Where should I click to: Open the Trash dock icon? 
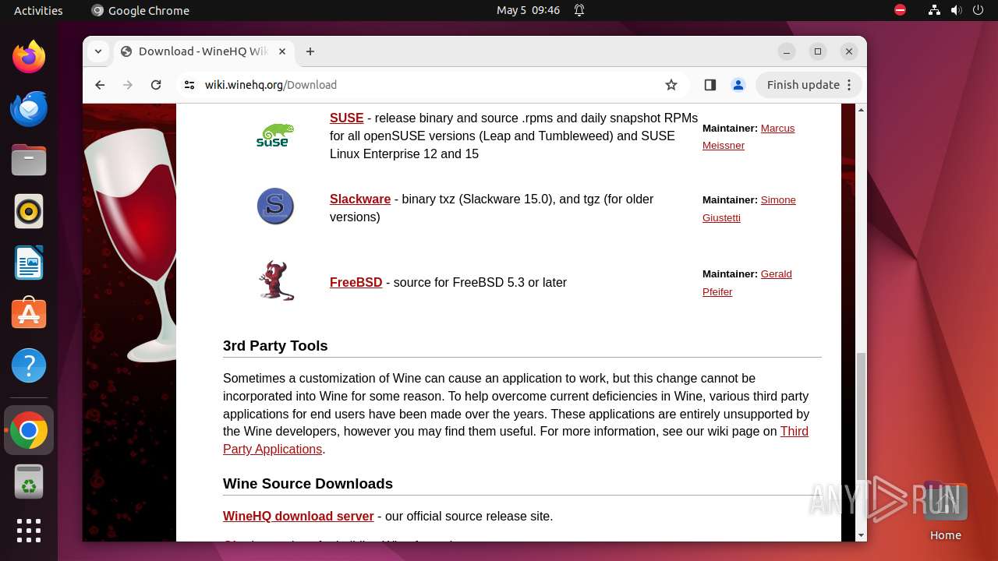click(x=29, y=482)
